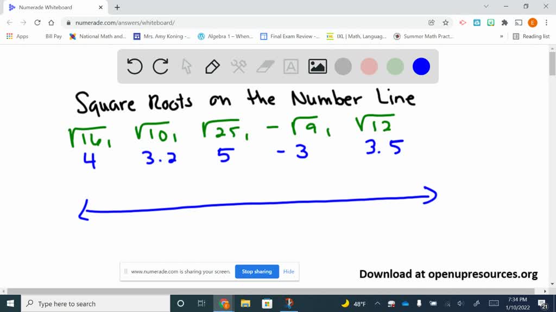The image size is (556, 312).
Task: Click the Redo arrow icon
Action: 160,66
